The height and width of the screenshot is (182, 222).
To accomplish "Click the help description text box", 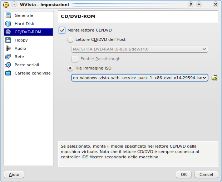I will tap(138, 153).
